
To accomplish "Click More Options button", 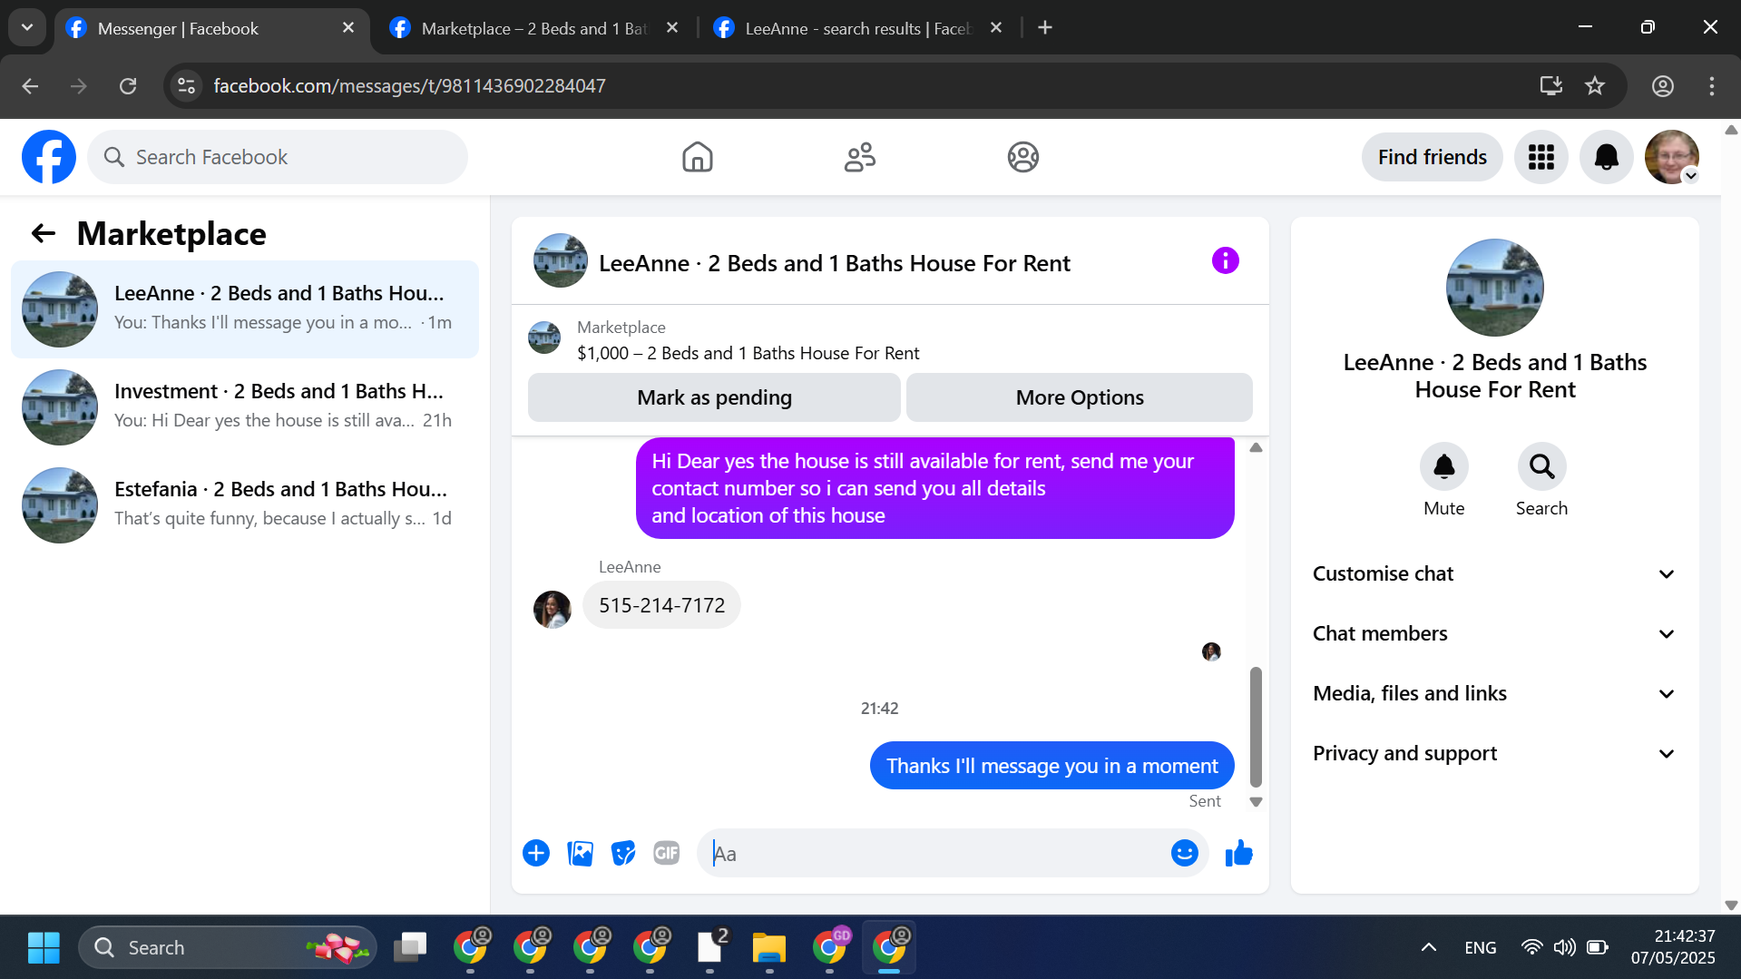I will click(x=1080, y=397).
